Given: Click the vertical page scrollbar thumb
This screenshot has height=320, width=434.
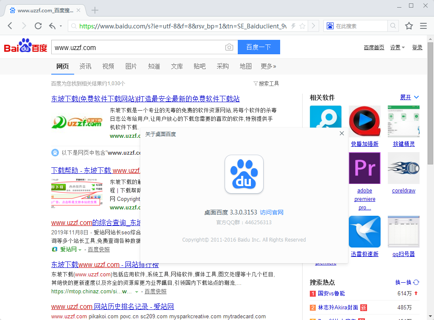Looking at the screenshot, I should pos(430,103).
